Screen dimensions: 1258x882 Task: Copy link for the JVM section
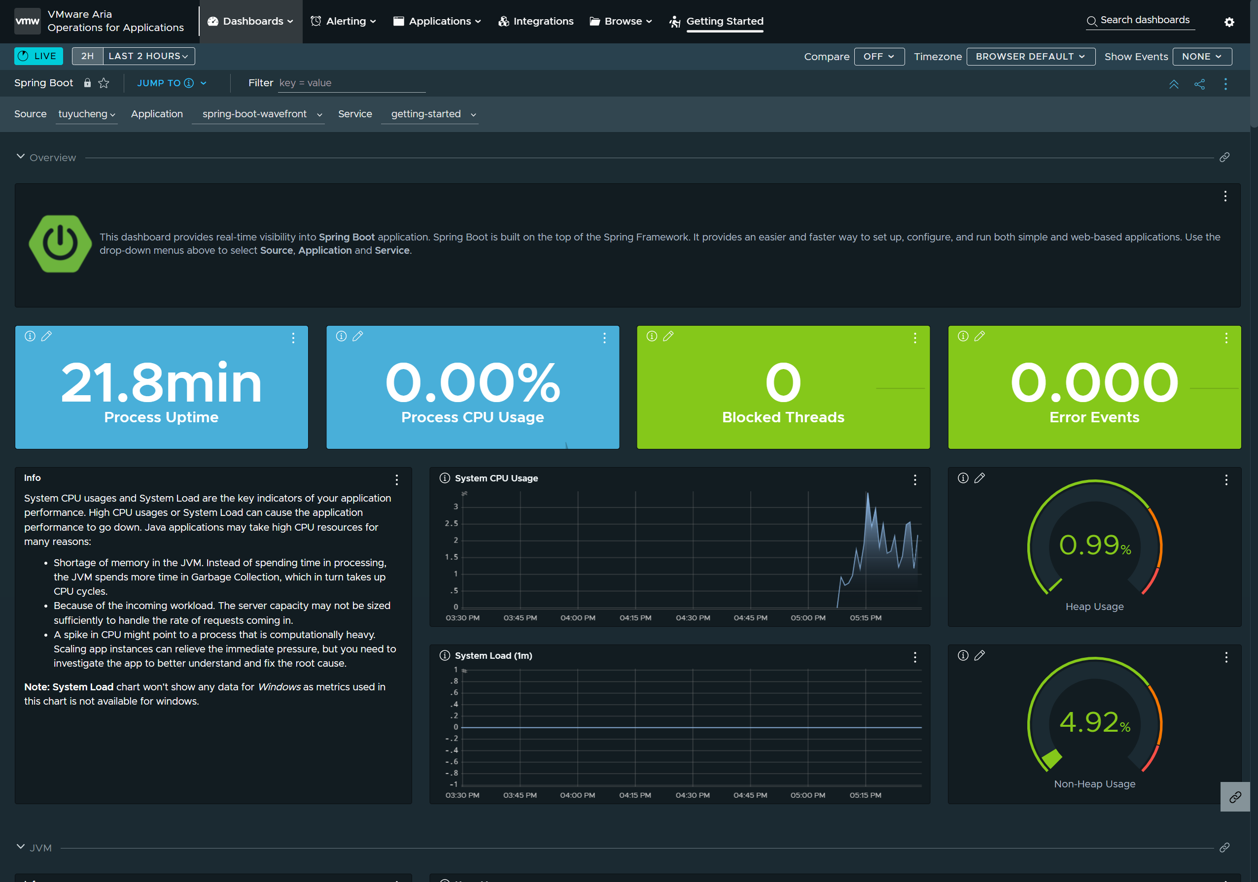coord(1224,848)
